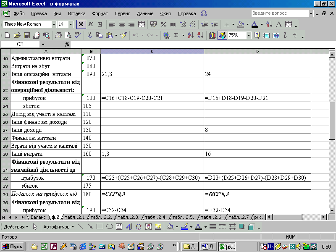Viewport: 336px width, 252px height.
Task: Center align text
Action: click(122, 24)
